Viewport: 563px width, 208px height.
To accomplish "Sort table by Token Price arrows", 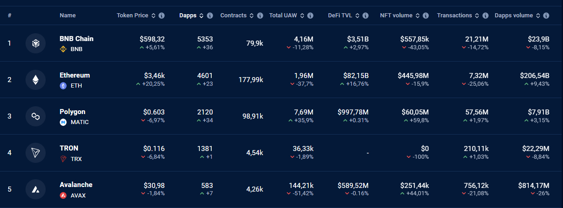I will (x=153, y=16).
